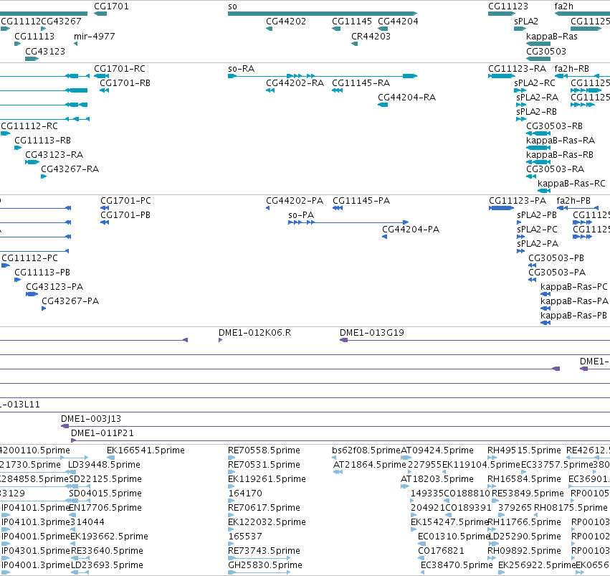Click the CG11123-RA transcript label
The height and width of the screenshot is (576, 610).
pos(518,69)
